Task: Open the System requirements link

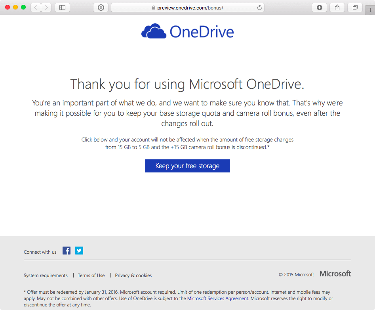Action: point(46,275)
